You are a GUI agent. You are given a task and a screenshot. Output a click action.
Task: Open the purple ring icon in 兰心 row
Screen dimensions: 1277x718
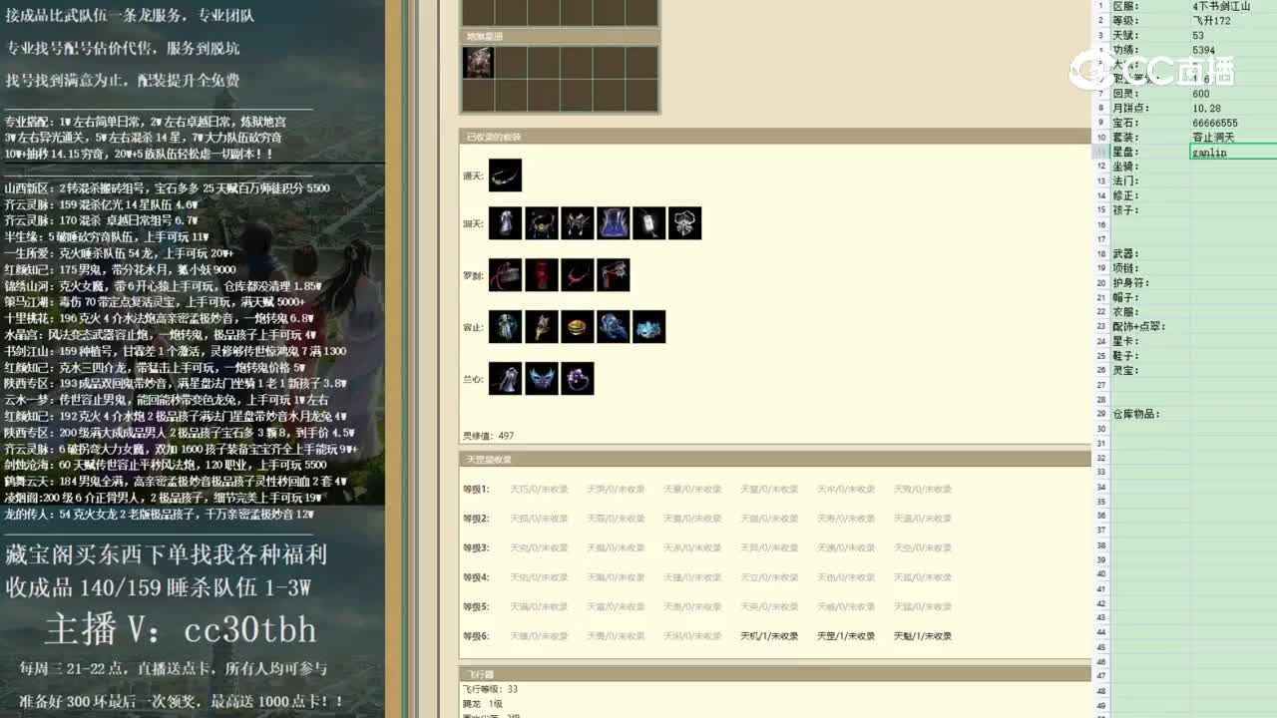tap(577, 379)
